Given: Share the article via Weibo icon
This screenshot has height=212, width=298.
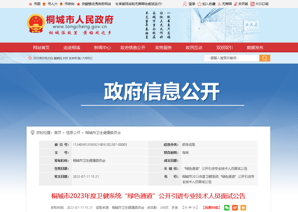Looking at the screenshot, I should 235,208.
